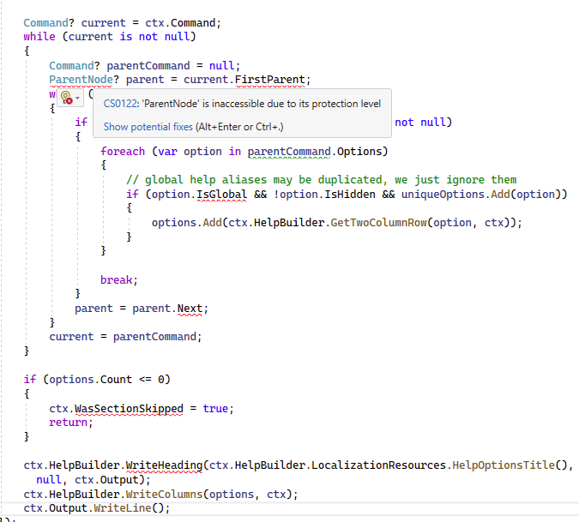The height and width of the screenshot is (522, 579).
Task: Click the green comment about global help aliases
Action: pyautogui.click(x=322, y=180)
